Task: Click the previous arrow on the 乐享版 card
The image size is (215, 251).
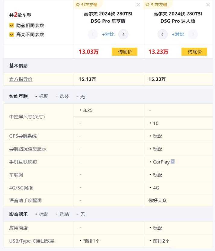Action: tap(93, 34)
